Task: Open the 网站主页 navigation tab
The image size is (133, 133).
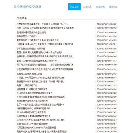Action: click(x=74, y=7)
